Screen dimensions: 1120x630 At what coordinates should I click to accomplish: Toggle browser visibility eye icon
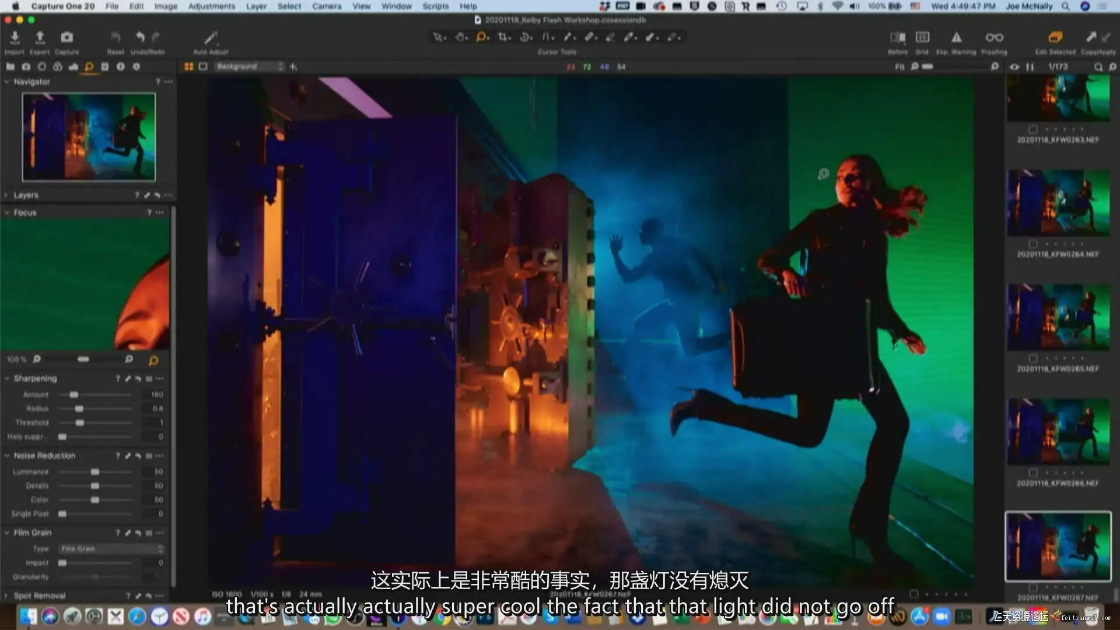pos(1014,67)
